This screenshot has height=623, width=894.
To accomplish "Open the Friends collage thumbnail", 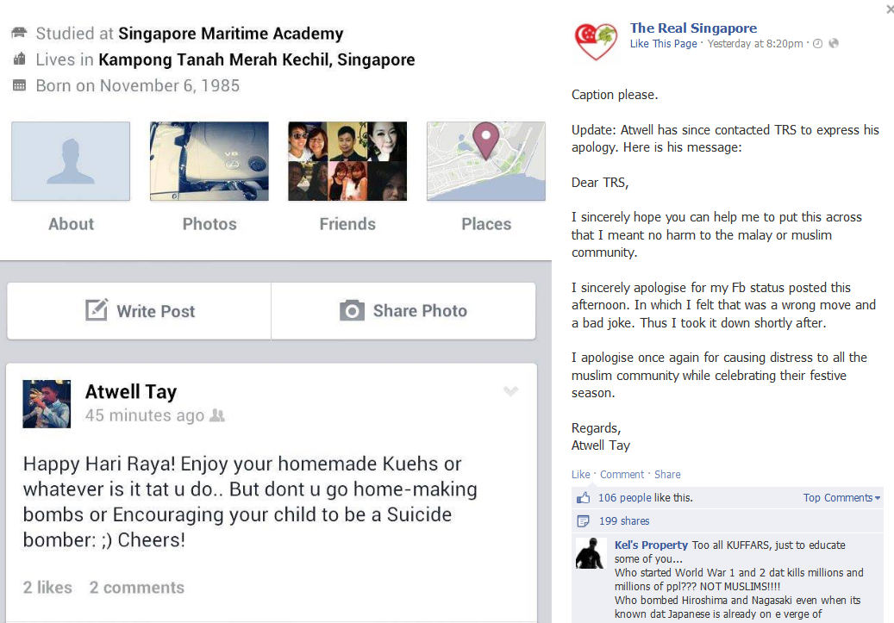I will coord(347,161).
